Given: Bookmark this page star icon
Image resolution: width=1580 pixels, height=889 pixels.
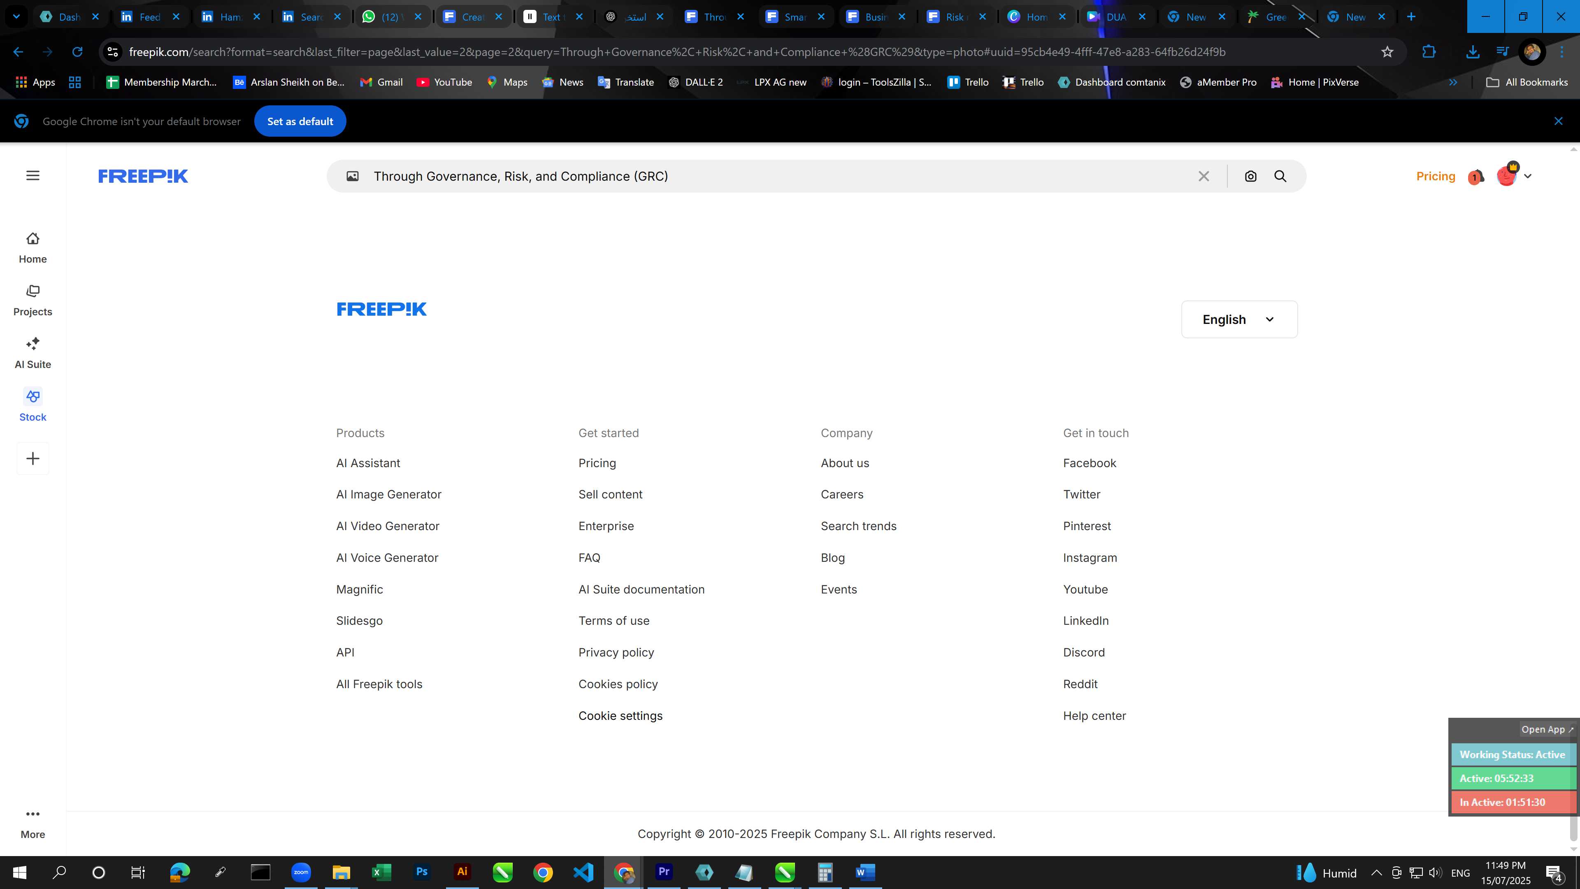Looking at the screenshot, I should coord(1387,52).
